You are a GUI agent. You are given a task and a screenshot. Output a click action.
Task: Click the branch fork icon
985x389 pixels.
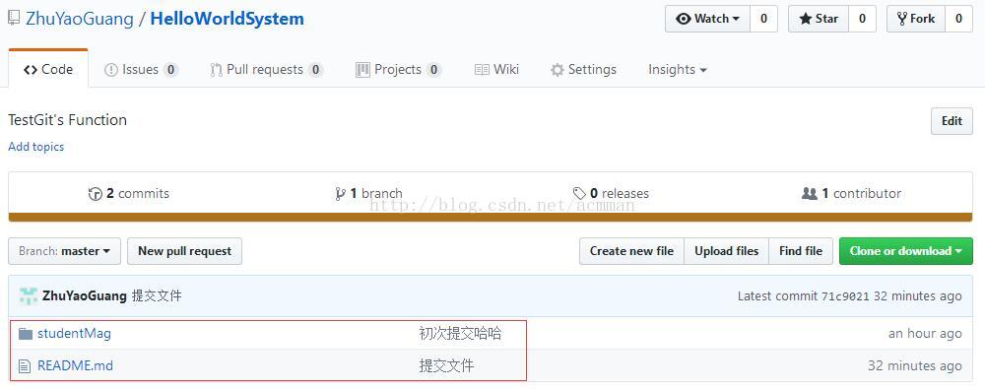(341, 194)
